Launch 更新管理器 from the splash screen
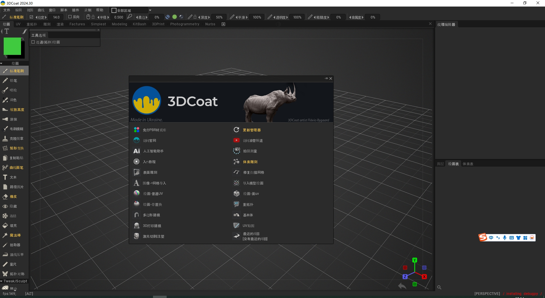This screenshot has height=298, width=545. 252,130
